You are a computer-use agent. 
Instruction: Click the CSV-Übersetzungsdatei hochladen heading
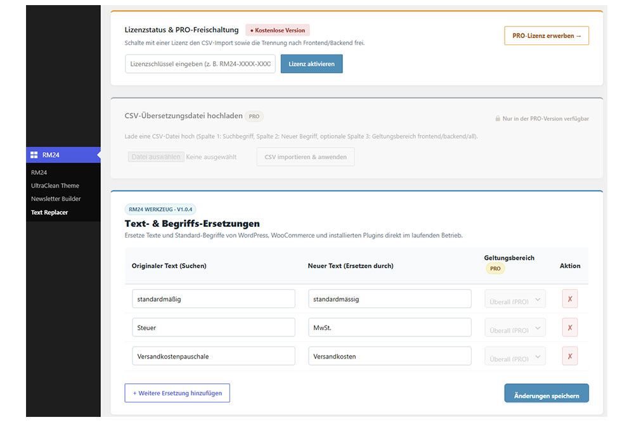pos(184,115)
